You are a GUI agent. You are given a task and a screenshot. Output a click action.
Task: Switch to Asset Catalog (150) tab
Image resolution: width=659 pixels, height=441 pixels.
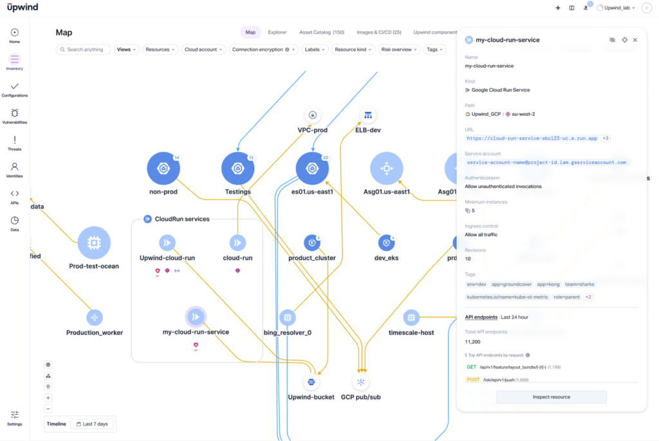tap(322, 32)
